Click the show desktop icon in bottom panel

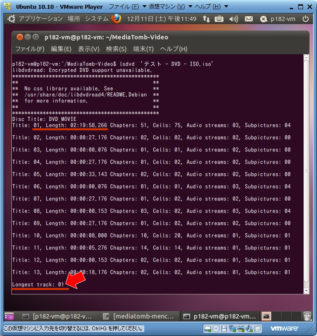point(9,316)
